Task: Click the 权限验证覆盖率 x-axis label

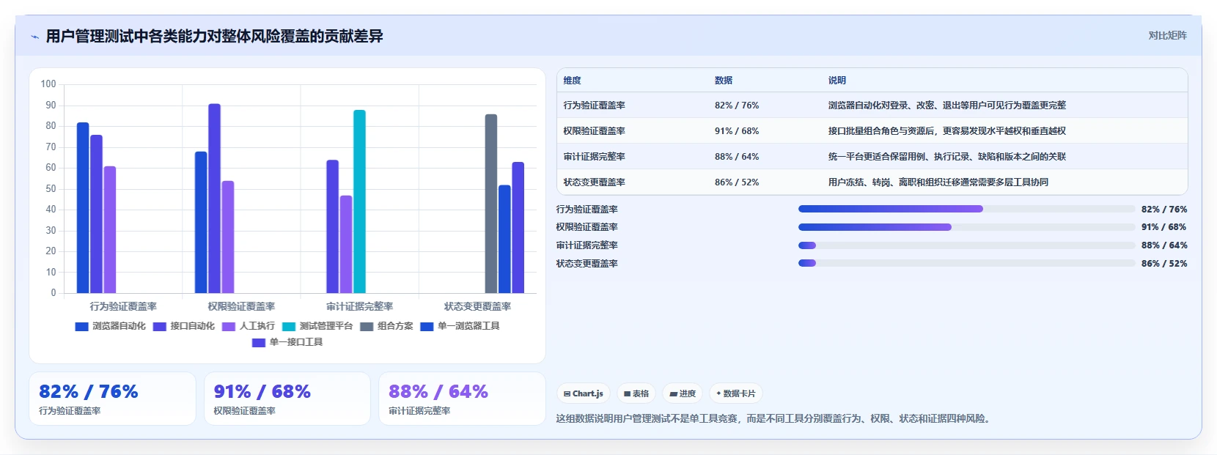Action: coord(241,306)
